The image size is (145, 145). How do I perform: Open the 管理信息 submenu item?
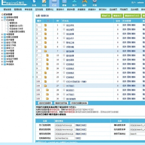point(18,10)
